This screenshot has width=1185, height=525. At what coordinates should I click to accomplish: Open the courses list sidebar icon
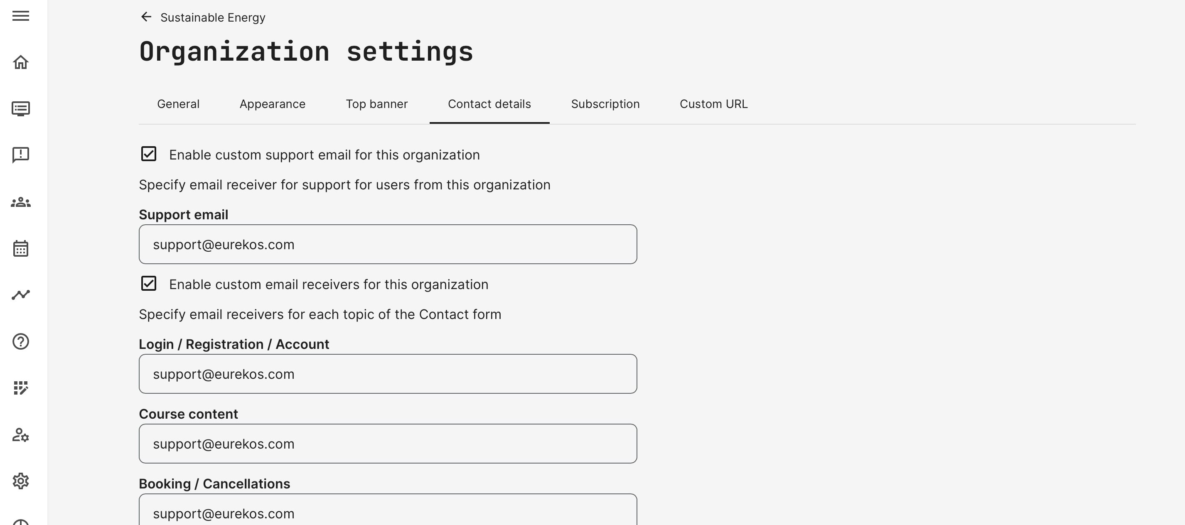(21, 109)
